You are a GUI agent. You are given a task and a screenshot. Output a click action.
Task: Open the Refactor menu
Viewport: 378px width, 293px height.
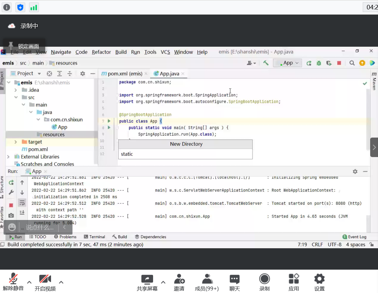101,52
